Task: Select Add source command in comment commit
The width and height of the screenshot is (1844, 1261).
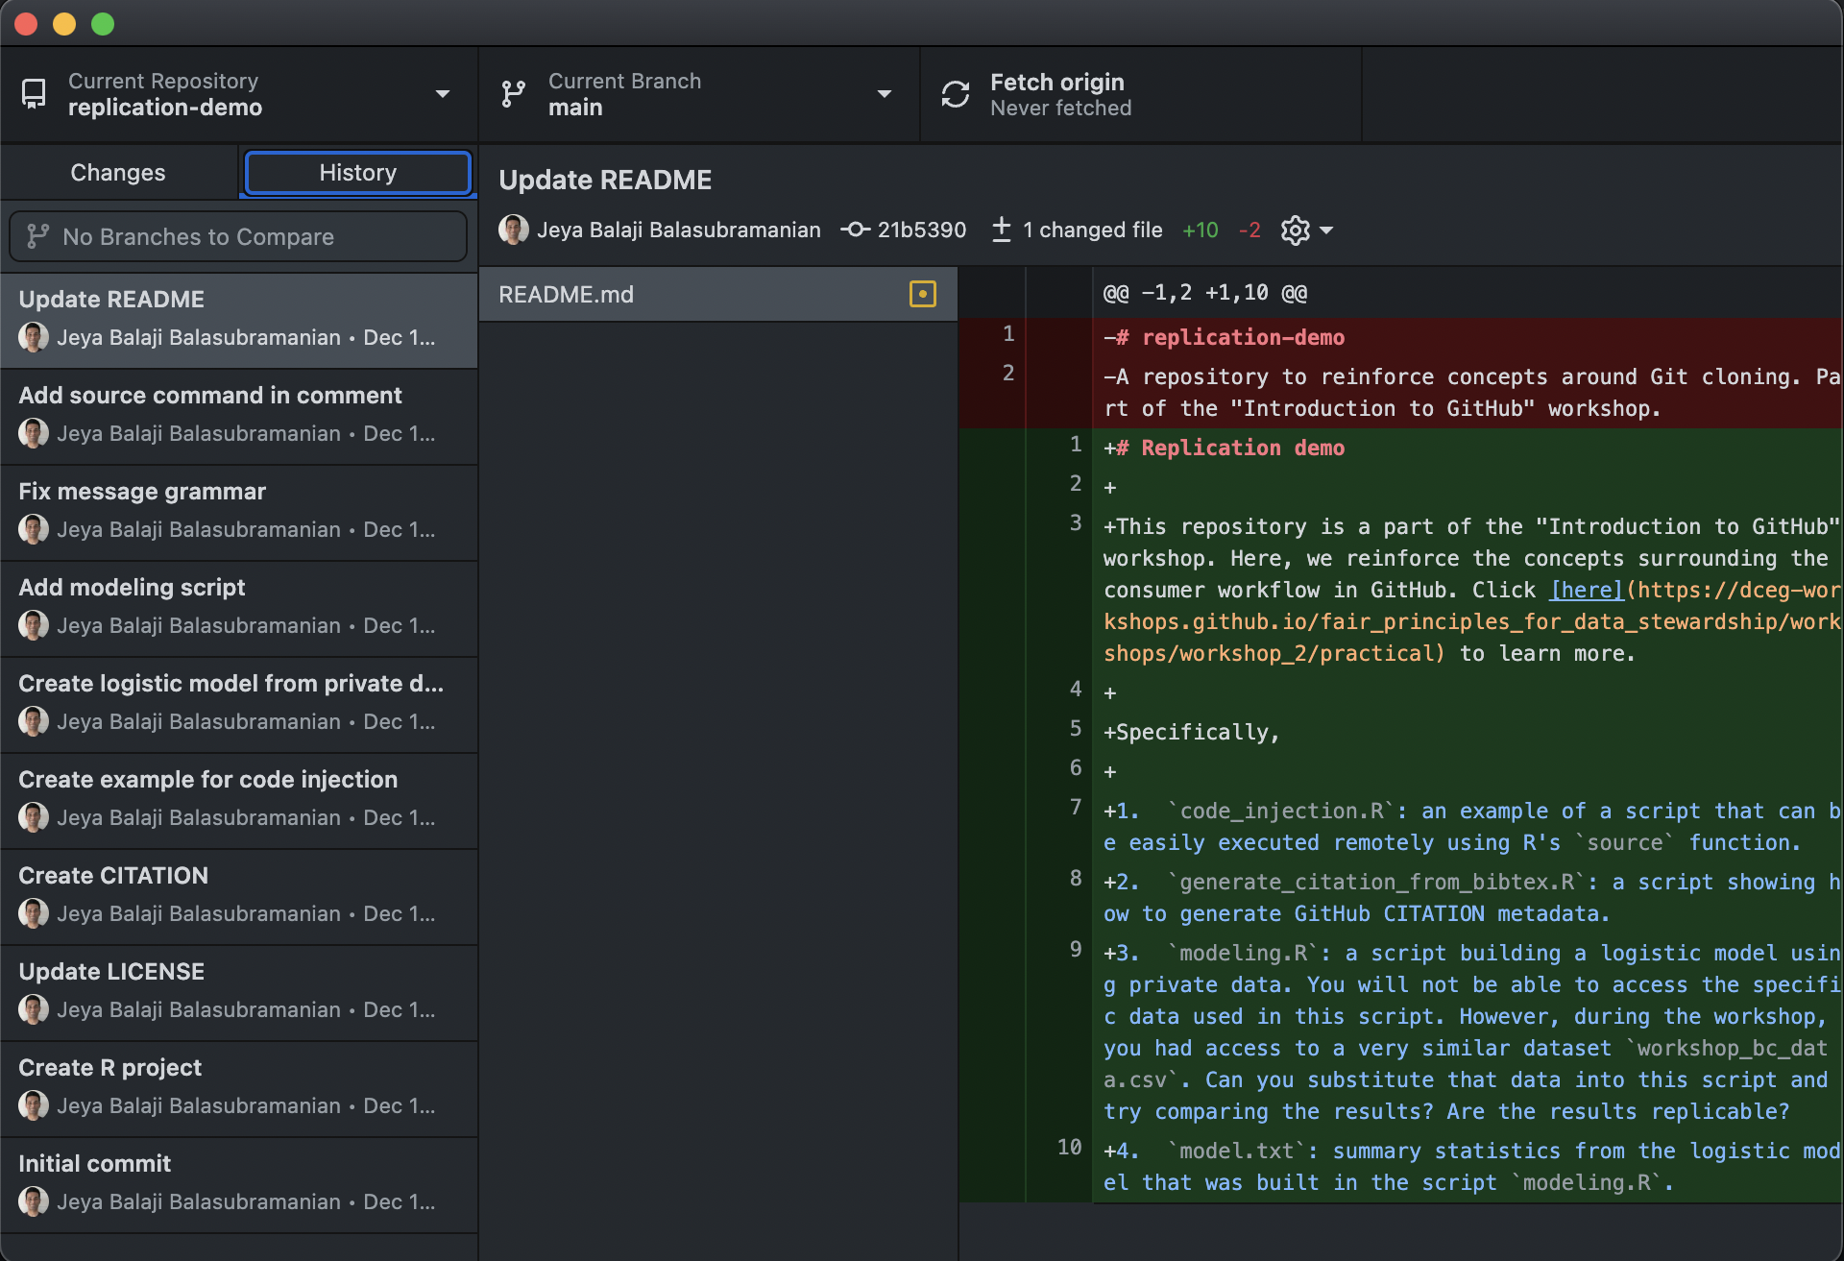Action: click(239, 417)
